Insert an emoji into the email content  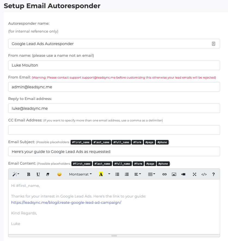click(59, 174)
